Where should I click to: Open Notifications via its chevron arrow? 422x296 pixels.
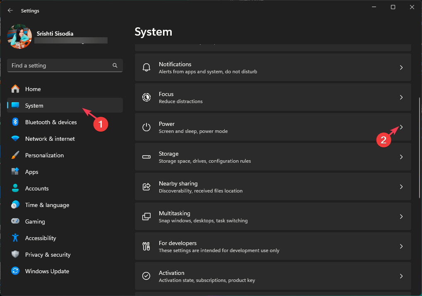coord(401,67)
